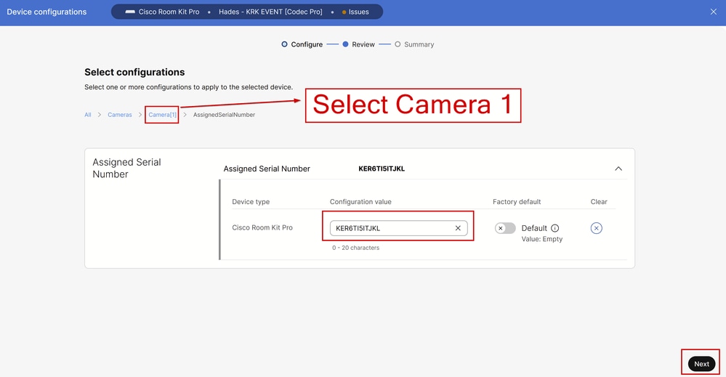This screenshot has width=726, height=377.
Task: Click the Next button
Action: [x=701, y=364]
